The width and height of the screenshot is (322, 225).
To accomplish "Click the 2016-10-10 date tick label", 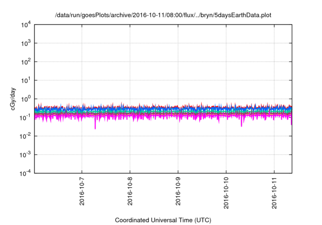I will 226,193.
